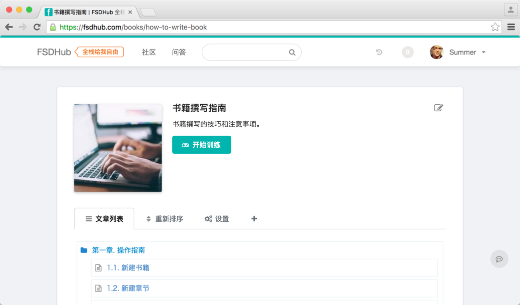Screen dimensions: 520x305
Task: Click the green lock security icon
Action: [x=53, y=27]
